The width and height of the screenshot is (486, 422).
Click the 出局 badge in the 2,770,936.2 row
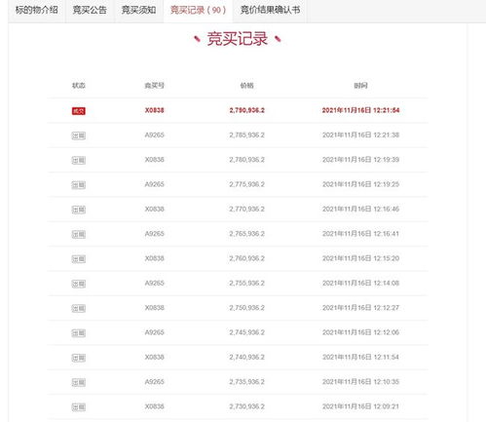coord(79,210)
